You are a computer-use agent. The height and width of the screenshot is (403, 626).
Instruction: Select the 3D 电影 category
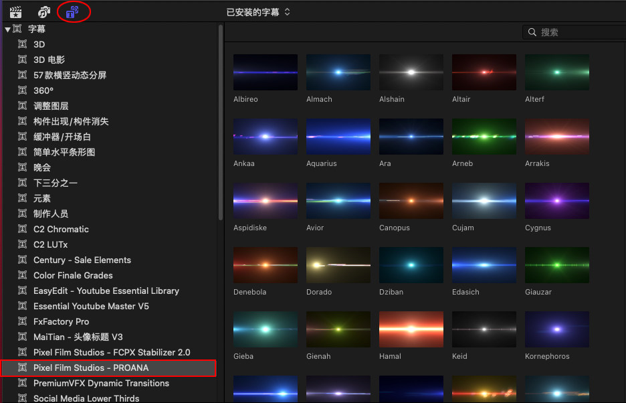point(110,60)
